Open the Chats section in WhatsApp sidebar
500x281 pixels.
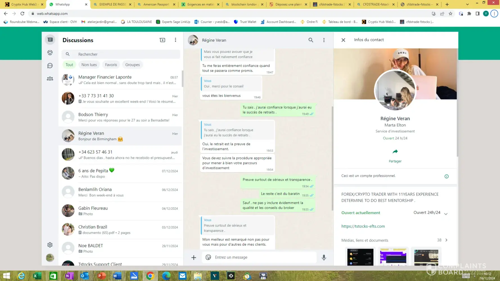click(50, 40)
